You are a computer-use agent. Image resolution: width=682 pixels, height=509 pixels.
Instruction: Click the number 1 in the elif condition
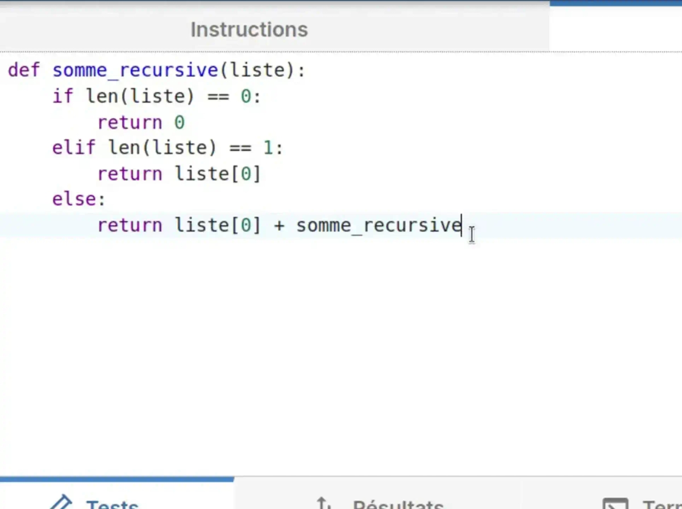click(268, 148)
